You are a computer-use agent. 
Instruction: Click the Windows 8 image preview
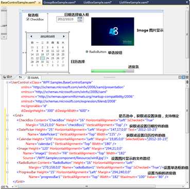[112, 31]
